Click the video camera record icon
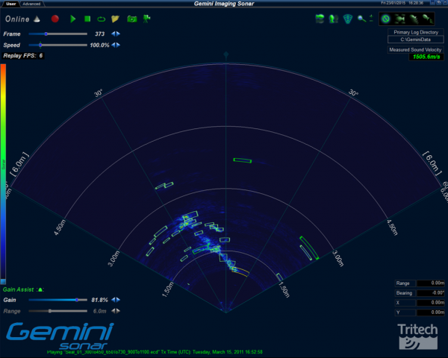 click(x=146, y=18)
